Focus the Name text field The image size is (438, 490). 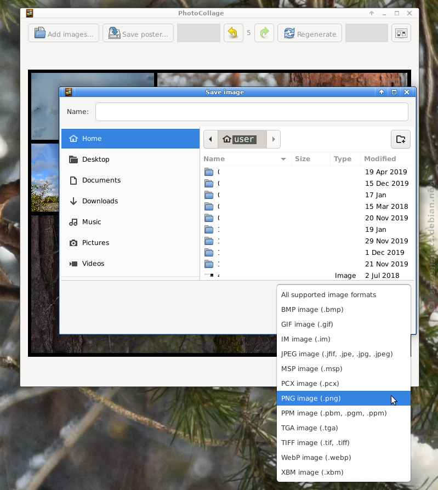point(252,112)
